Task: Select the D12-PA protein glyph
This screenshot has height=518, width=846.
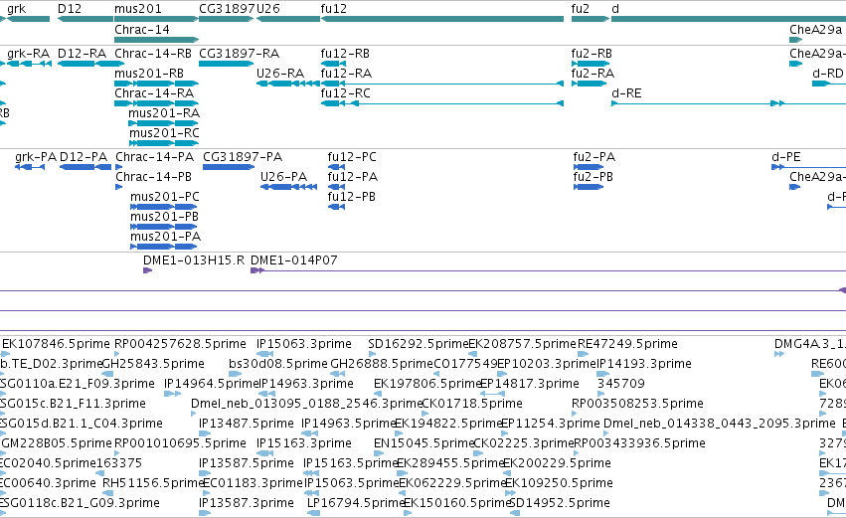Action: point(85,167)
